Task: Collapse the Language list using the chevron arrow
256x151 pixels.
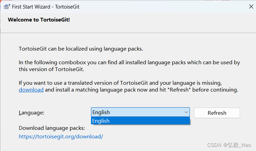Action: 186,112
